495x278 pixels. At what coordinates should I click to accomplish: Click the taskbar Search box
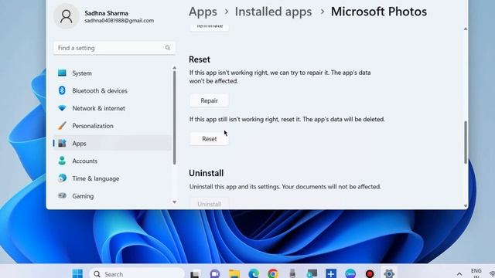(x=137, y=273)
